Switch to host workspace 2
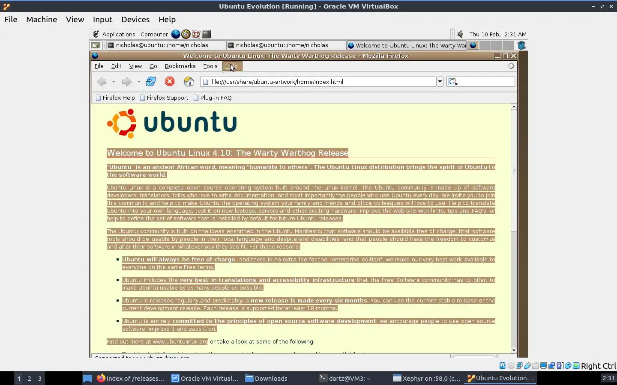This screenshot has height=385, width=617. coord(29,378)
